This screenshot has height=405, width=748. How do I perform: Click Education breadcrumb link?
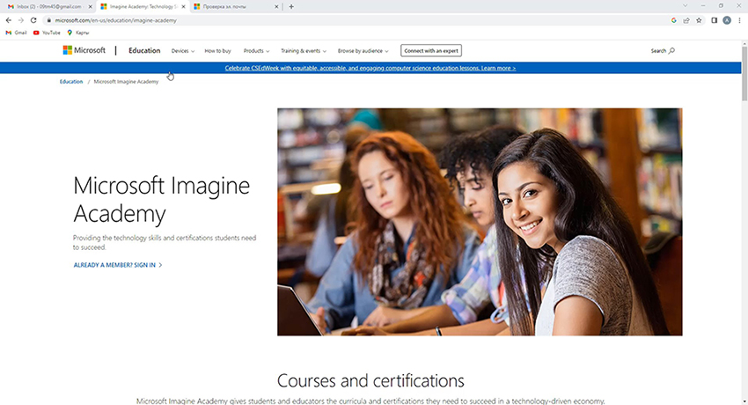(71, 82)
